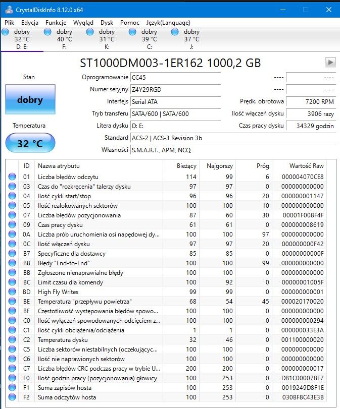Open the Pomoc menu
The width and height of the screenshot is (340, 409).
click(130, 23)
